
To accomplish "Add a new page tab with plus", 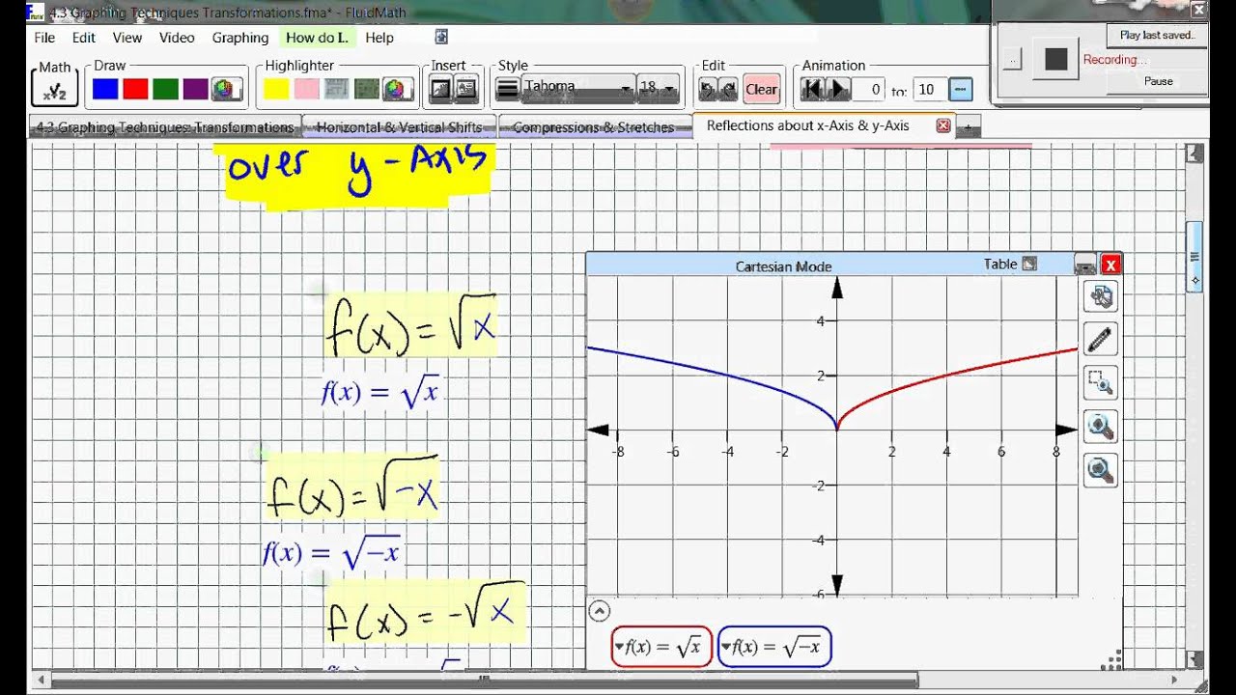I will (x=969, y=127).
